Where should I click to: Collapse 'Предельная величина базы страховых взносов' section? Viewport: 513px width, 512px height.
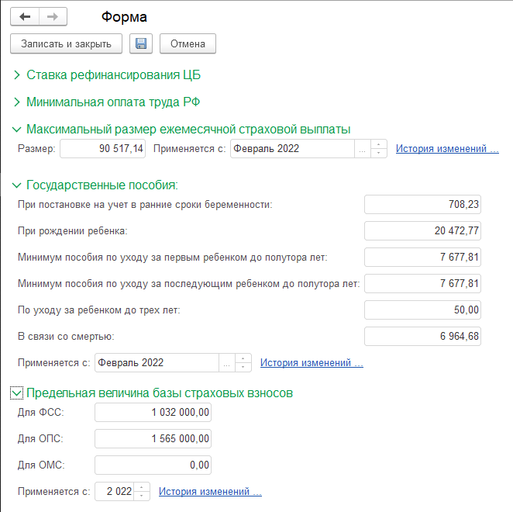pyautogui.click(x=16, y=393)
